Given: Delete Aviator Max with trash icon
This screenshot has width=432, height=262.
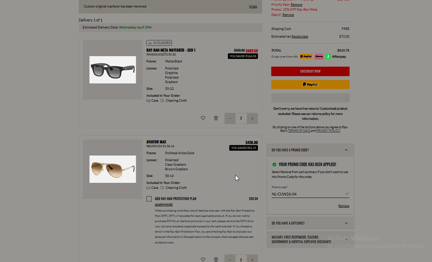Looking at the screenshot, I should tap(216, 259).
